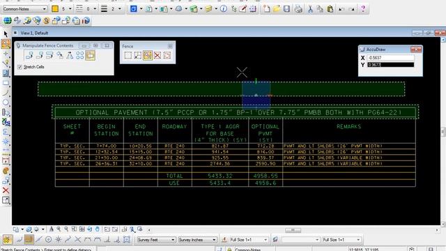This screenshot has height=251, width=446.
Task: Click the Pan View hand icon
Action: 98,229
